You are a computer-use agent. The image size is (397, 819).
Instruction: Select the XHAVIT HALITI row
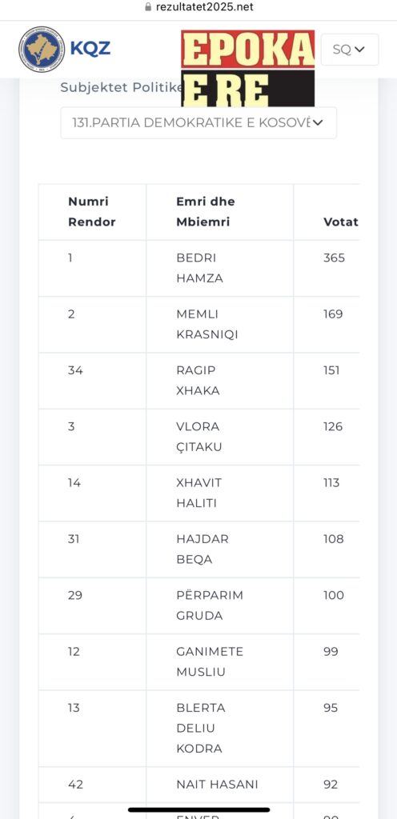[x=199, y=493]
